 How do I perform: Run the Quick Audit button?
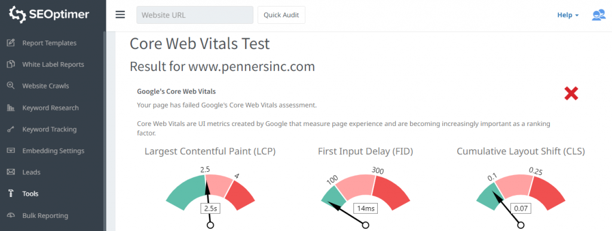coord(281,15)
